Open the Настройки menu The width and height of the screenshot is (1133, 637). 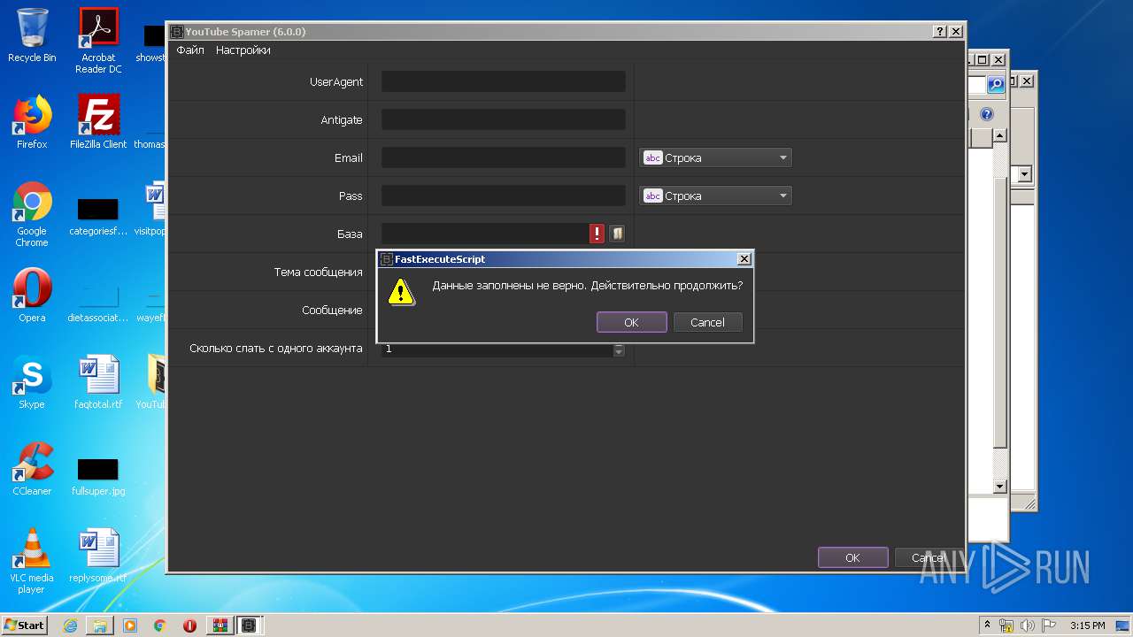coord(243,50)
